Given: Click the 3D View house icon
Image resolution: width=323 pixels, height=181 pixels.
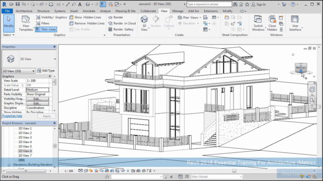Looking at the screenshot, I should coord(144,20).
